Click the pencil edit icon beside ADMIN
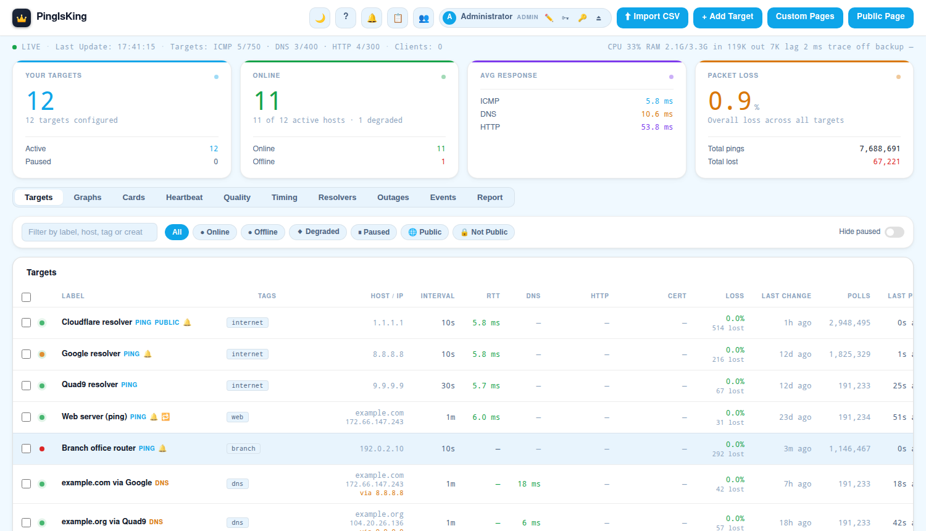 (x=549, y=18)
